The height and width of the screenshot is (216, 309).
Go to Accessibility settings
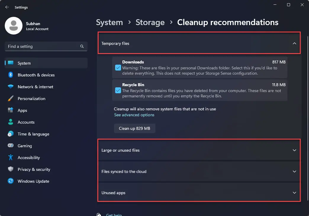pos(46,158)
